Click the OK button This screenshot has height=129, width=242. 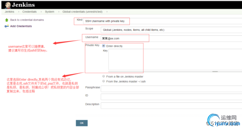point(82,123)
